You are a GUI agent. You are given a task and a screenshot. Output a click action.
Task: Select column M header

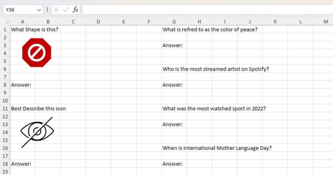(323, 22)
